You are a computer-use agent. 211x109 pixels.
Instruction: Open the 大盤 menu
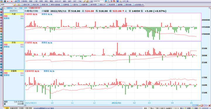(36, 1)
